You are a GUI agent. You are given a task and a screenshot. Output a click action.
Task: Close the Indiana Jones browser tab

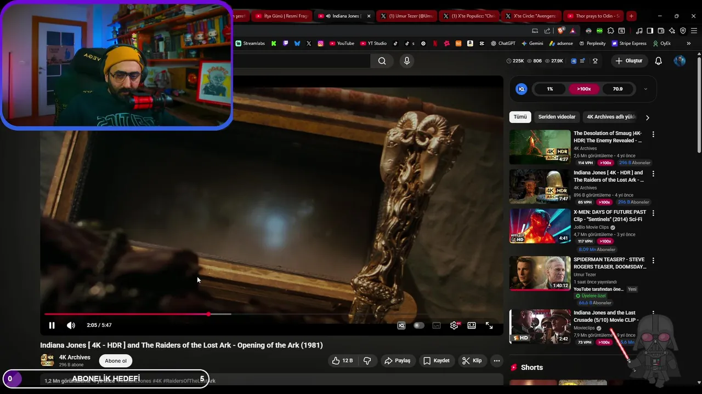pyautogui.click(x=369, y=16)
